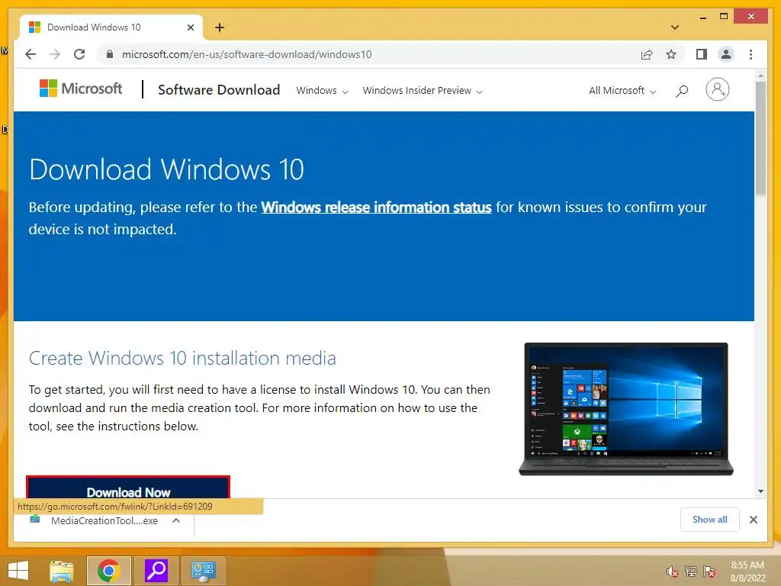The width and height of the screenshot is (781, 586).
Task: Open the purple magnifier search app in taskbar
Action: [156, 571]
